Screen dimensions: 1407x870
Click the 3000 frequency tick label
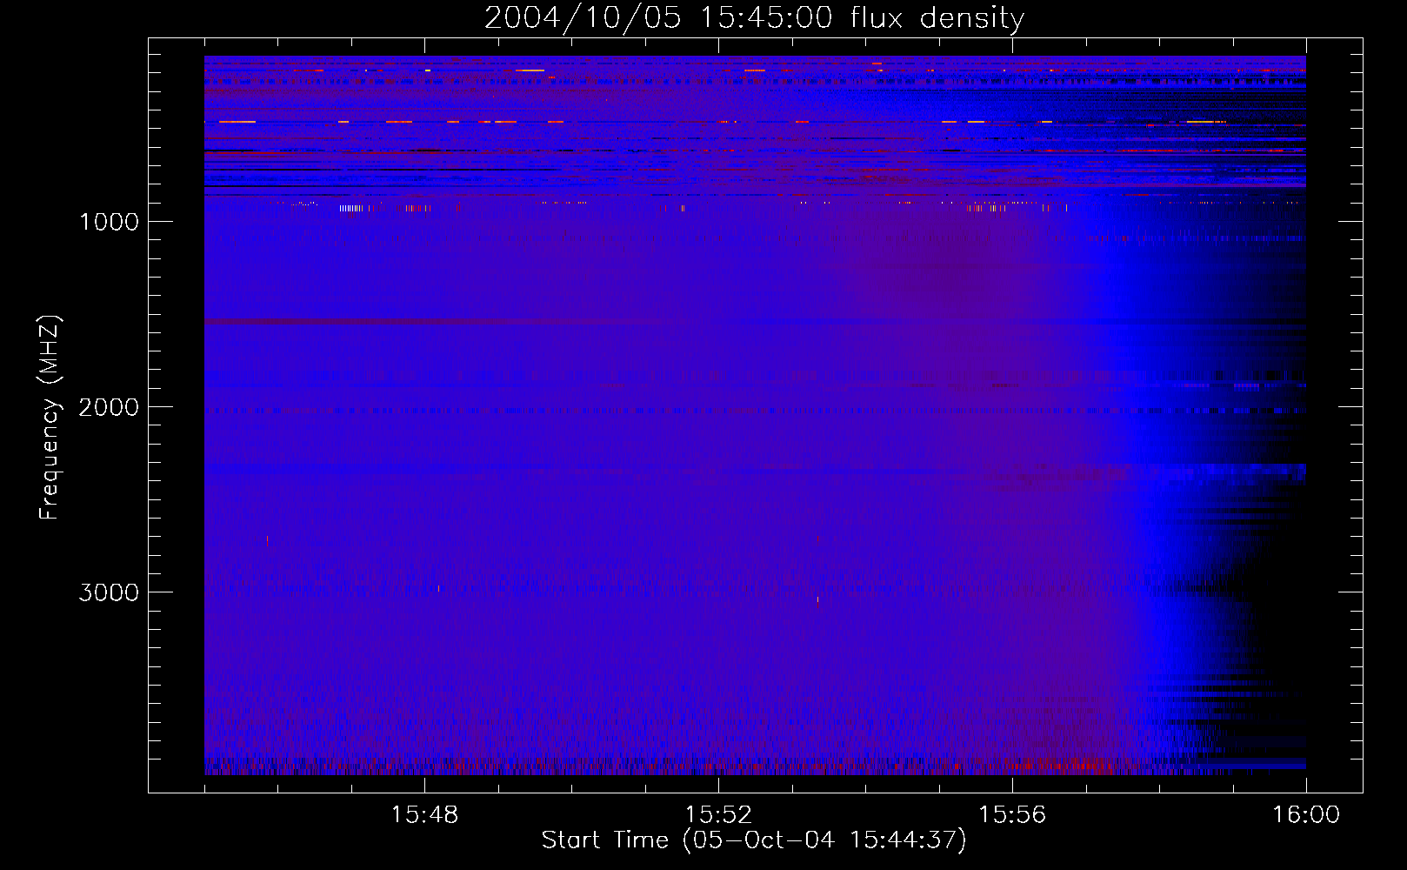coord(109,592)
